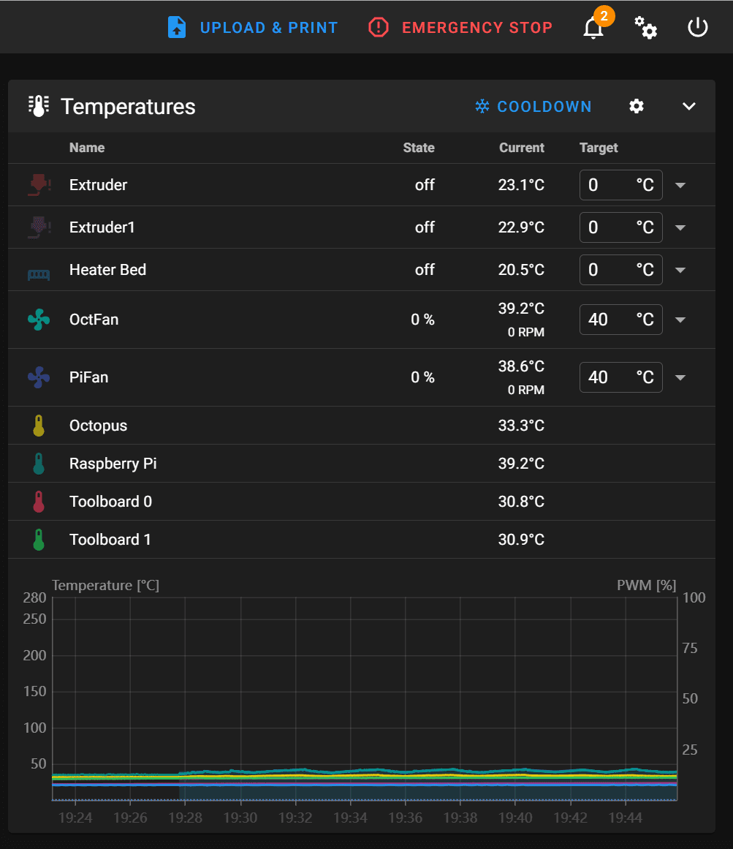733x849 pixels.
Task: Click the 19:28 time label on chart
Action: point(185,818)
